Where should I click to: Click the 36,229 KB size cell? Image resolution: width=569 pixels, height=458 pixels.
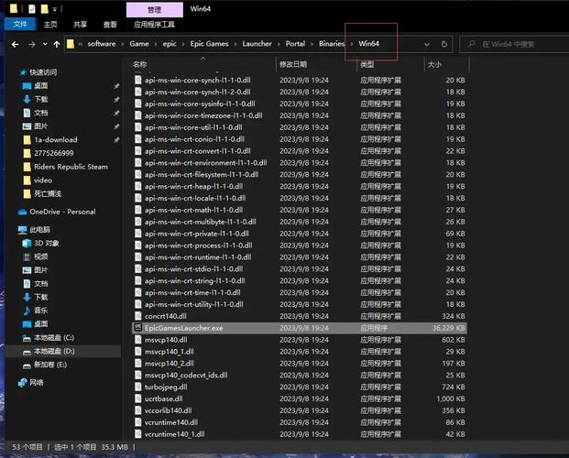tap(448, 328)
